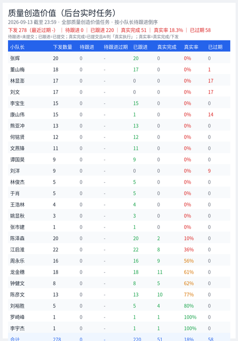Select team leader name 李宝生
This screenshot has width=238, height=341.
[17, 103]
